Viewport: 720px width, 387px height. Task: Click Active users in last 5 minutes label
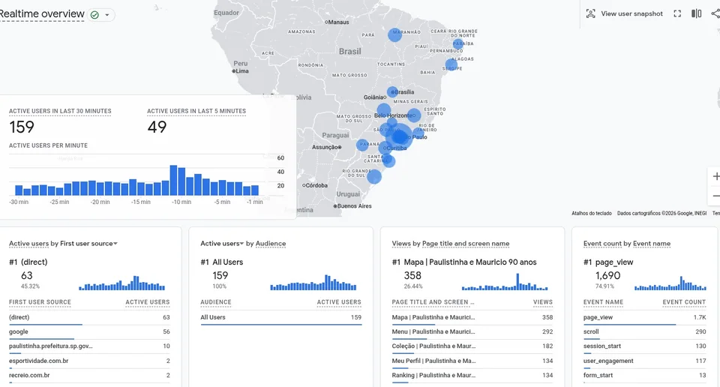coord(196,111)
